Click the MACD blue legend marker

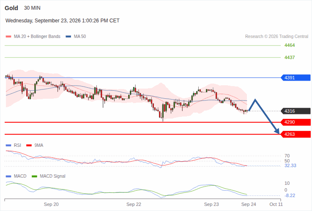point(8,176)
